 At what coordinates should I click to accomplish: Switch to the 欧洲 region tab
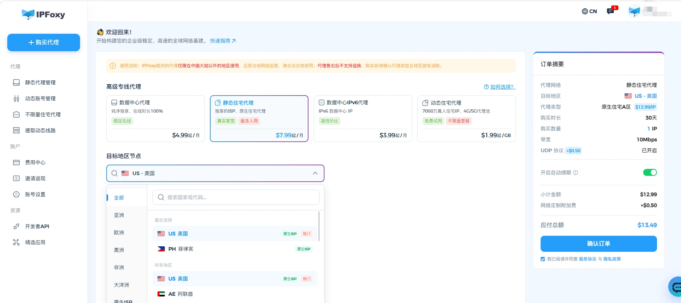[127, 233]
